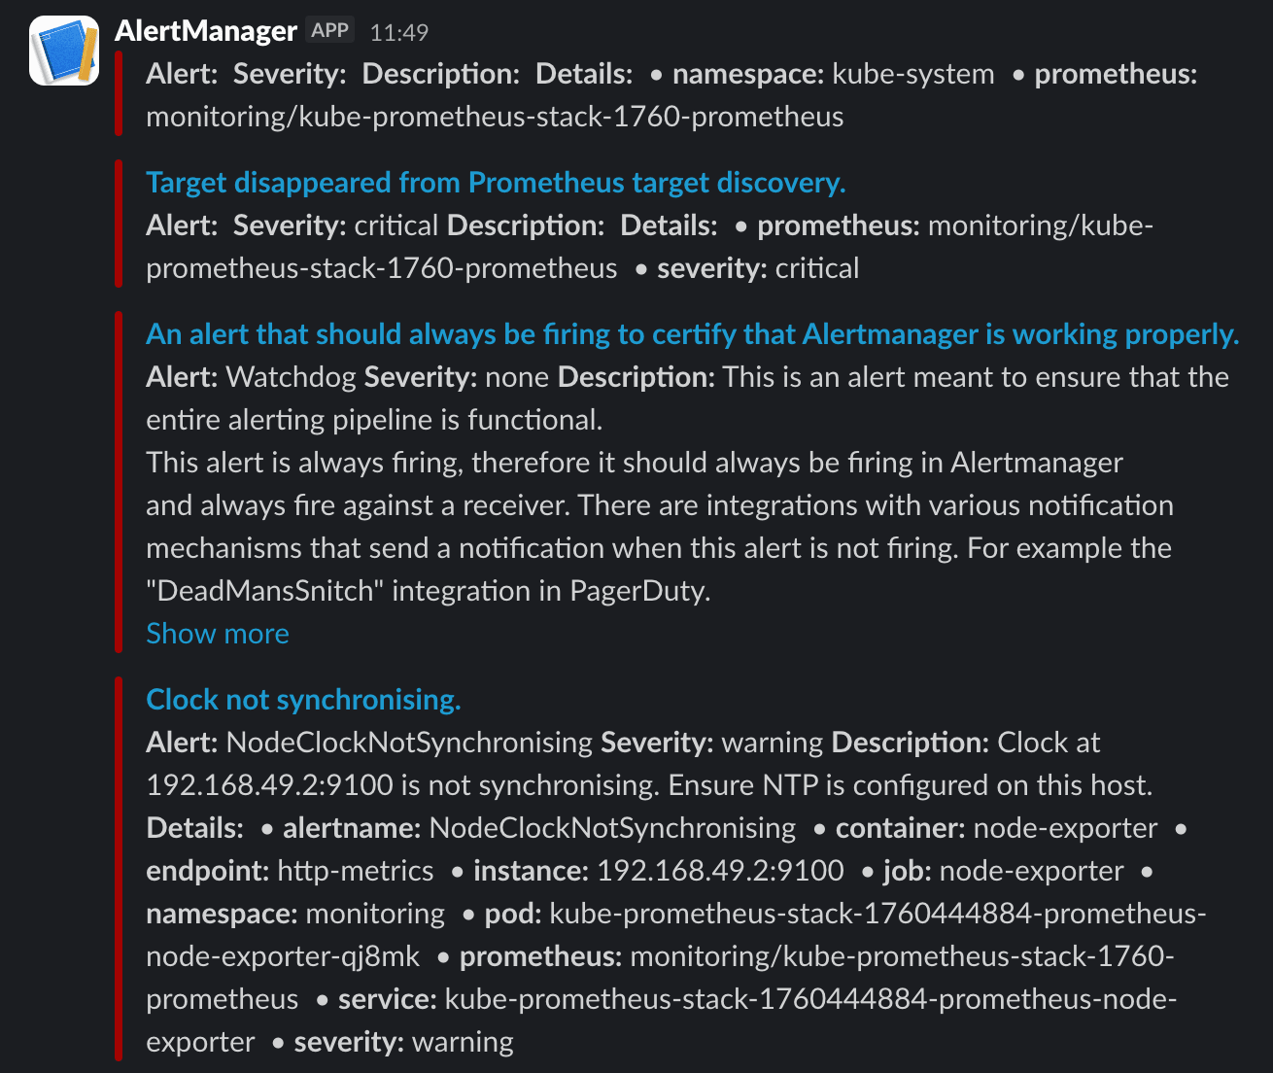This screenshot has width=1273, height=1073.
Task: Click the AlertManager bot name
Action: 206,30
